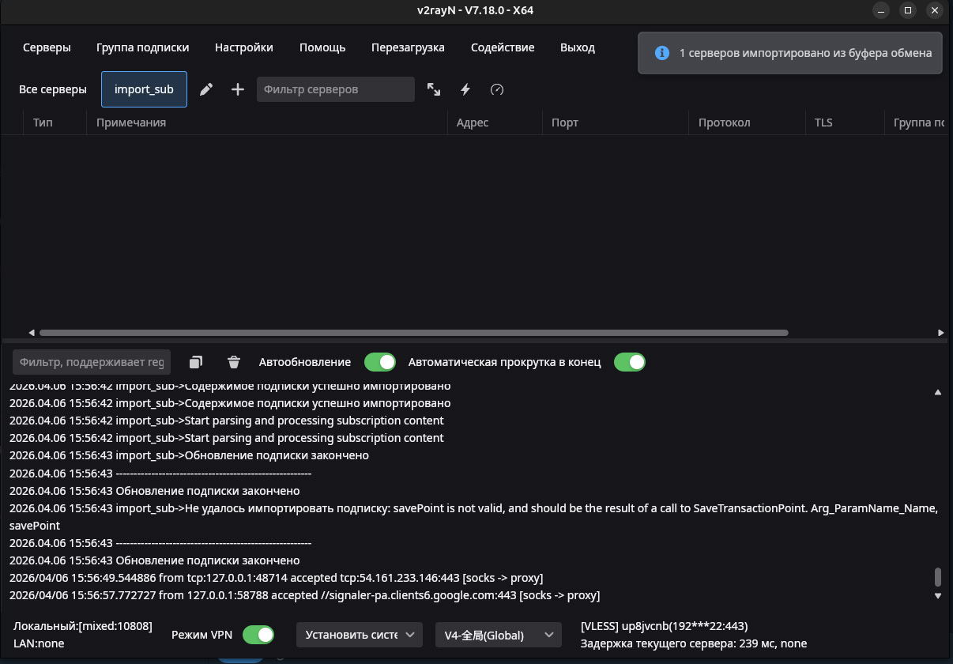Click the tcp:54.161.233.146:443 log line
The width and height of the screenshot is (953, 664).
point(277,578)
